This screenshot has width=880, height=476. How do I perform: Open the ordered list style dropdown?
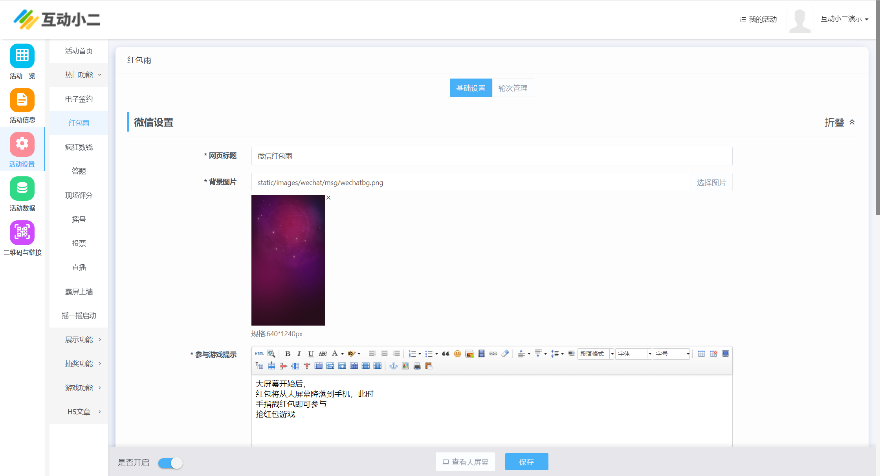pos(420,354)
